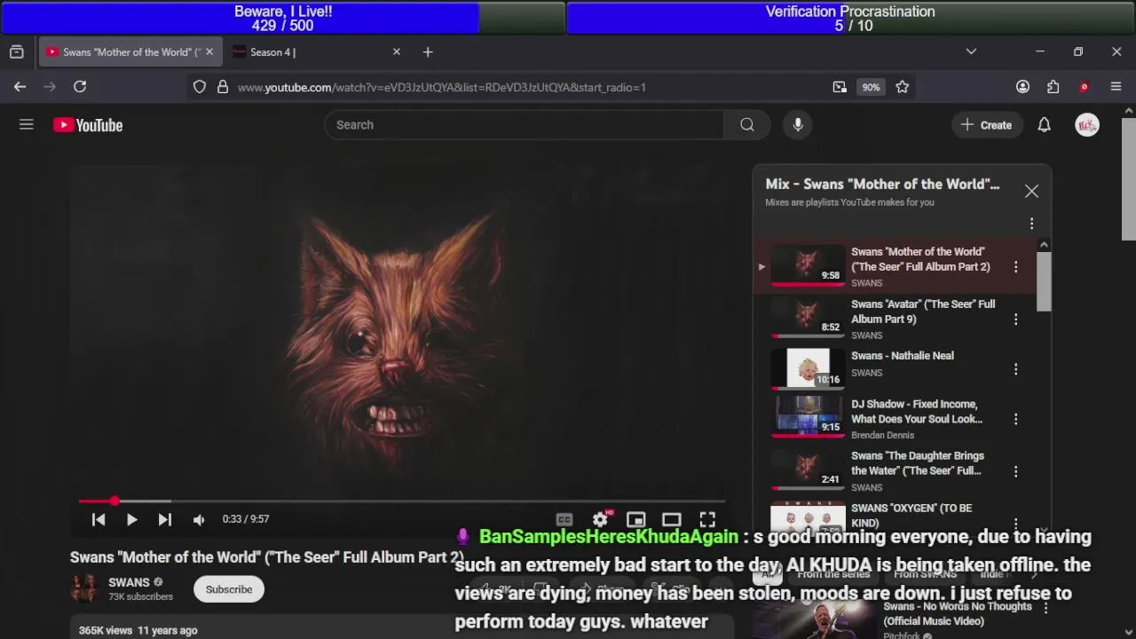Image resolution: width=1136 pixels, height=639 pixels.
Task: Close the Swans browser tab
Action: [x=209, y=52]
